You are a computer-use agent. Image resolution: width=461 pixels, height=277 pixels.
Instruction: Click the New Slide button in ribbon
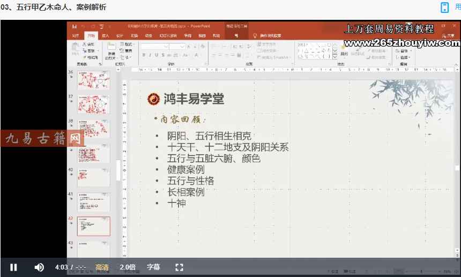coord(111,53)
